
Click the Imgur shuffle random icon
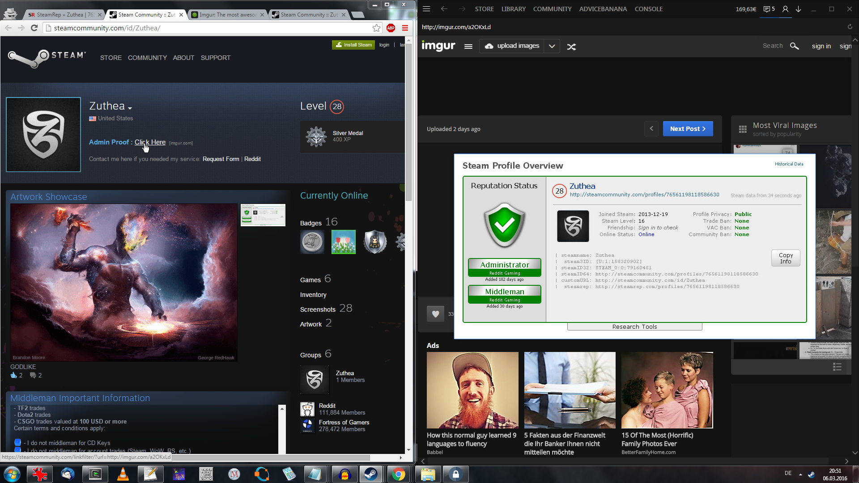[x=571, y=47]
